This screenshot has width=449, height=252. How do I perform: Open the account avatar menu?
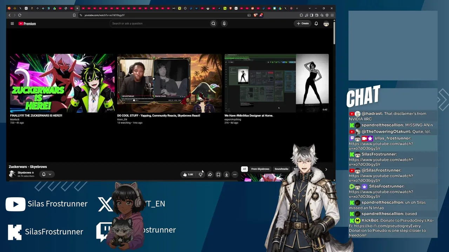click(326, 23)
